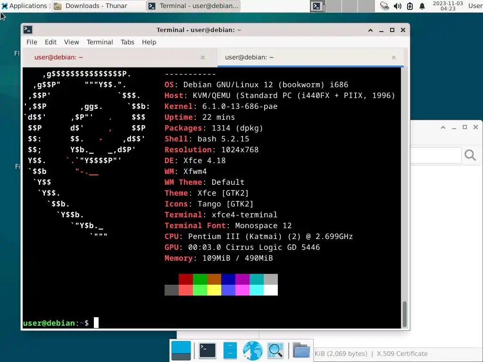The height and width of the screenshot is (362, 483).
Task: Click the magenta bright color block
Action: pyautogui.click(x=242, y=290)
